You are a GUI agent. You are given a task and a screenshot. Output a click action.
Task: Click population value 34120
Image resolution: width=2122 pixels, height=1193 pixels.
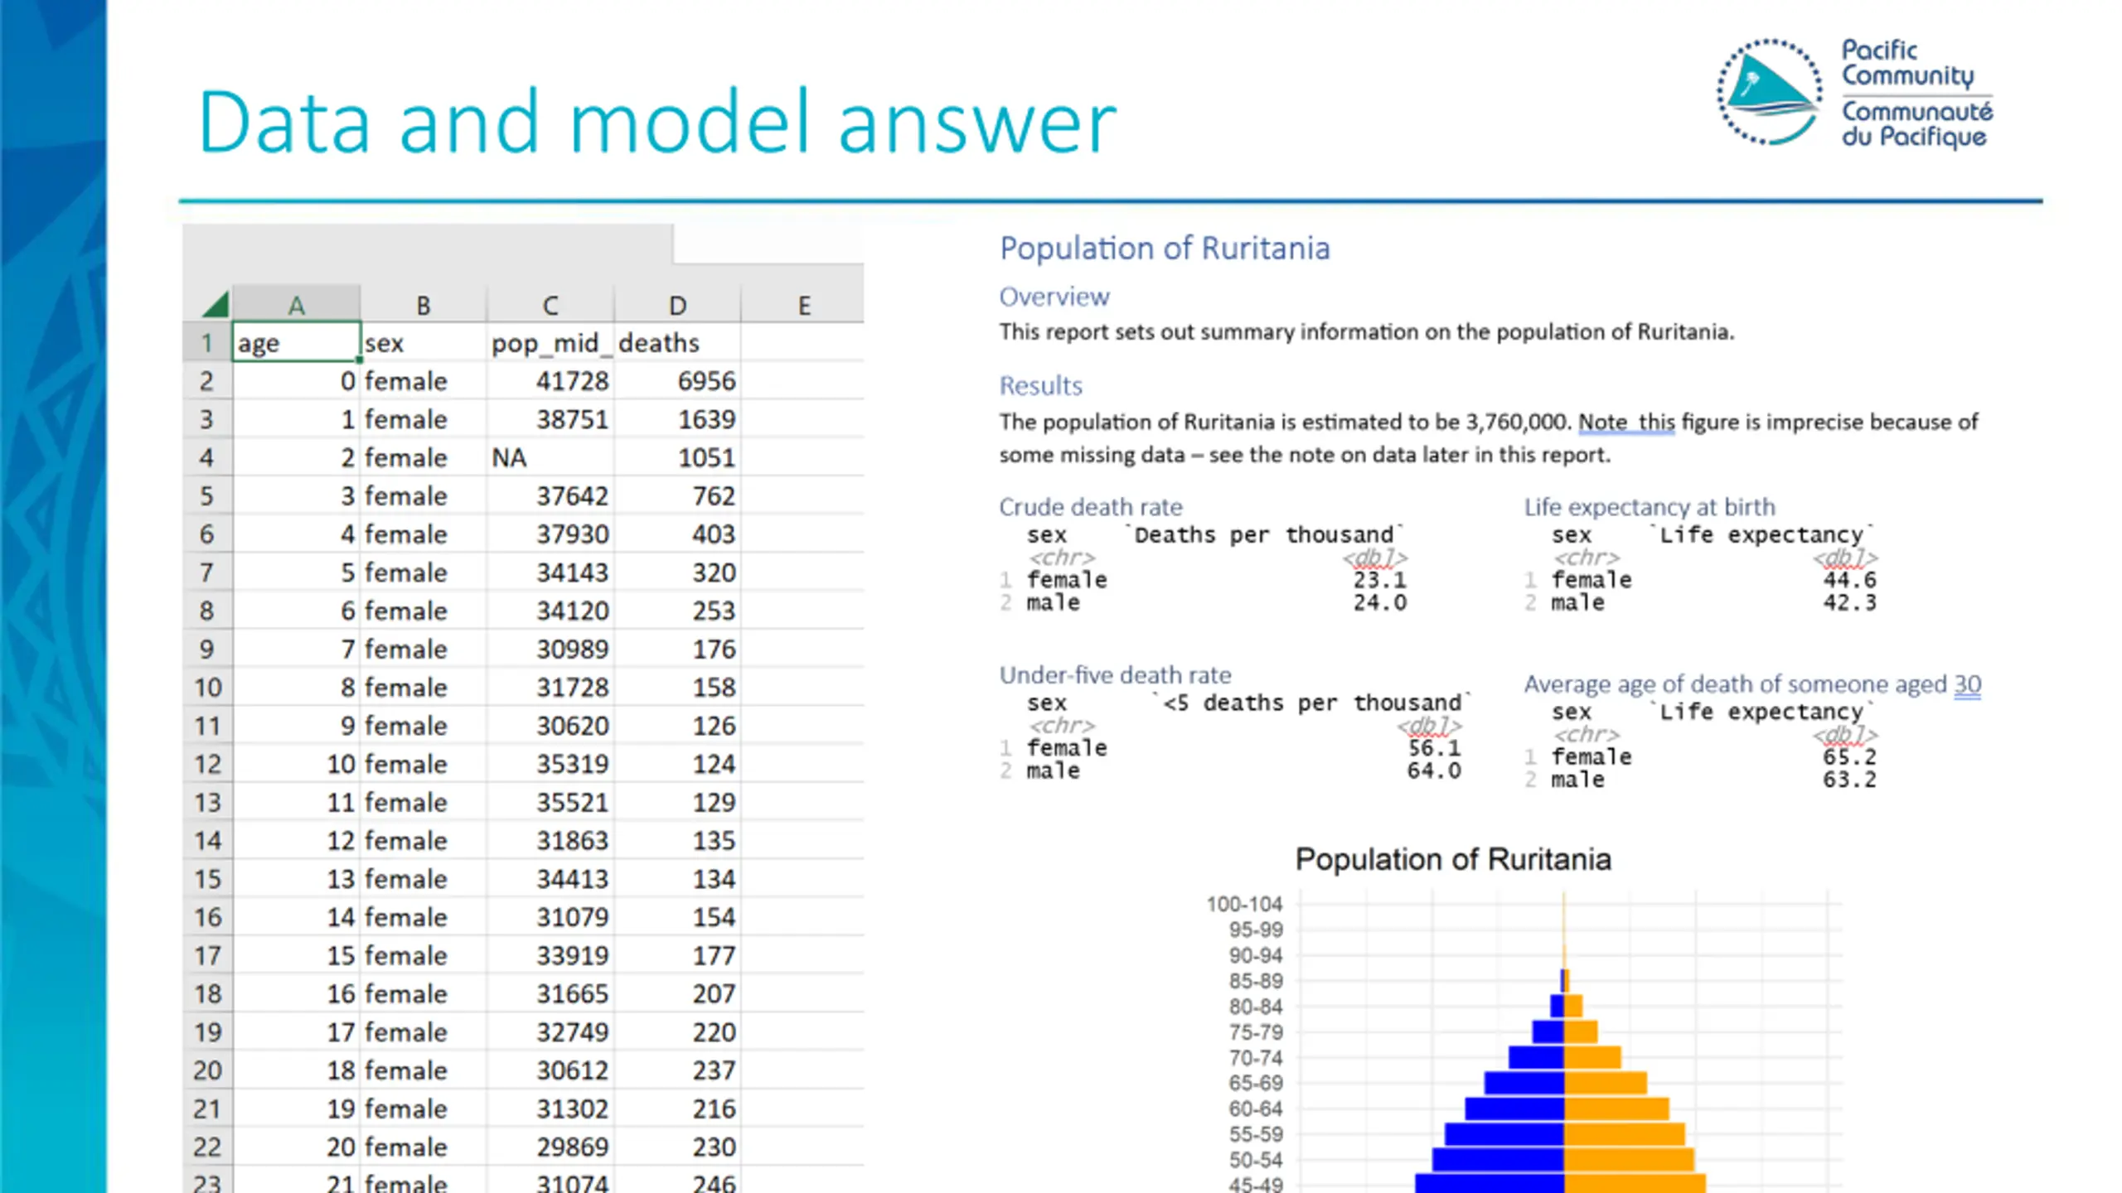point(572,611)
